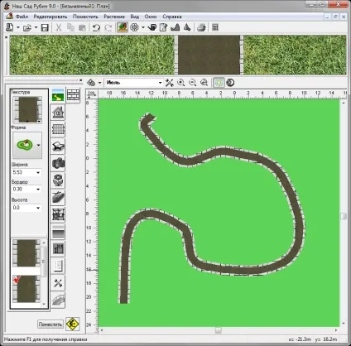Toggle the sun daylight view button

tap(219, 83)
